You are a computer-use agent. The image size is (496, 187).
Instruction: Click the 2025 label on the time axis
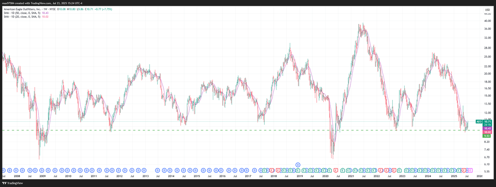click(454, 176)
